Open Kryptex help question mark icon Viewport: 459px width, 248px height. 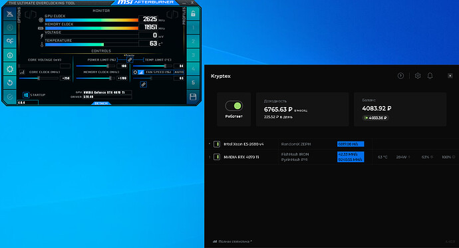[x=400, y=76]
